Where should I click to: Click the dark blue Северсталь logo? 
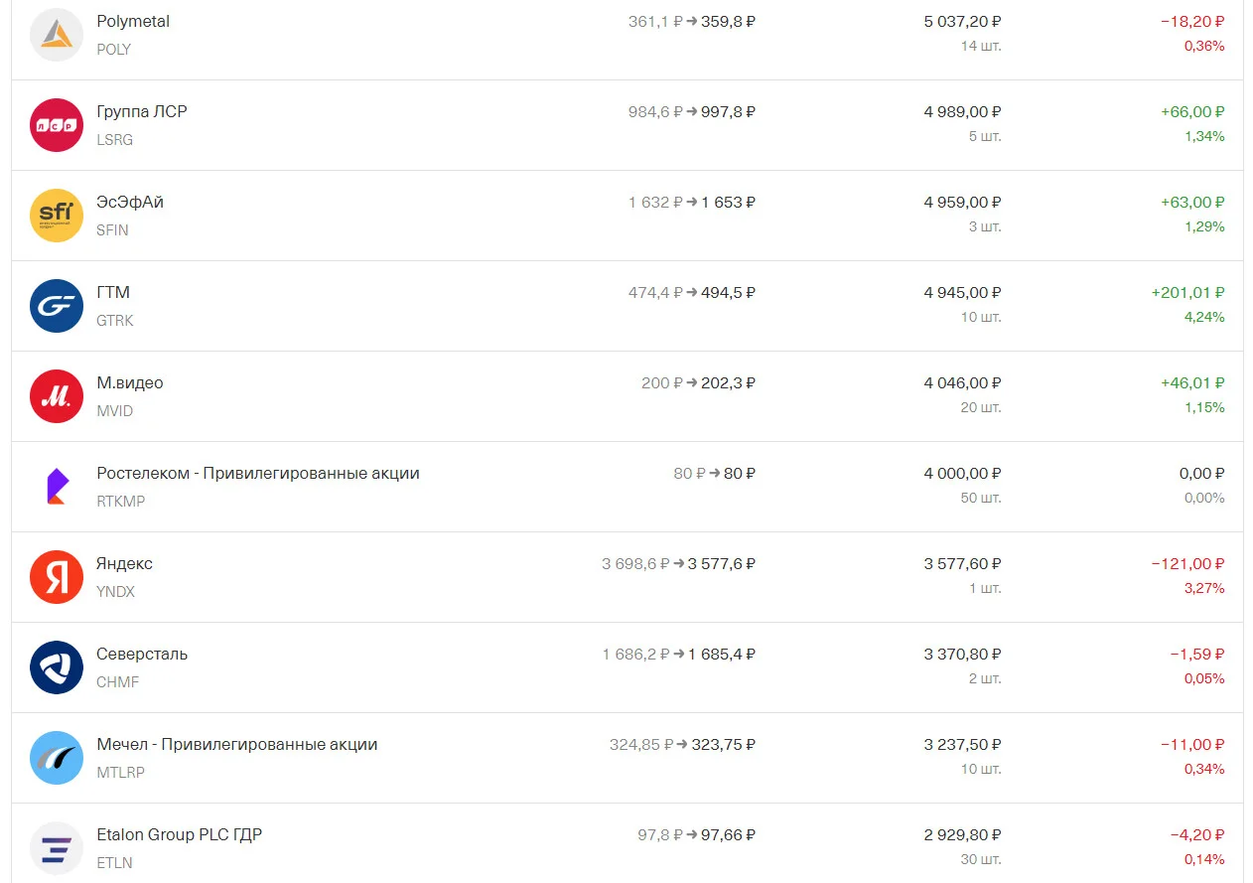[x=57, y=667]
